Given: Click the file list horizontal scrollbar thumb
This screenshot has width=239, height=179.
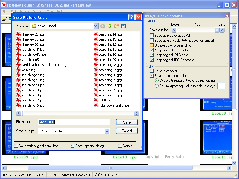Looking at the screenshot, I should [x=23, y=113].
